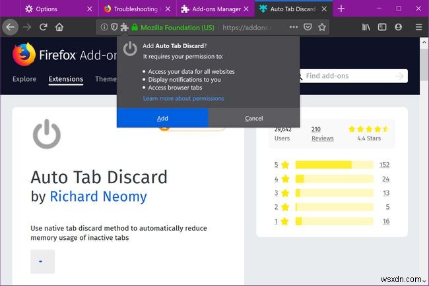Open the 13 three-star reviews count
Viewport: 429px width, 286px height.
click(386, 193)
